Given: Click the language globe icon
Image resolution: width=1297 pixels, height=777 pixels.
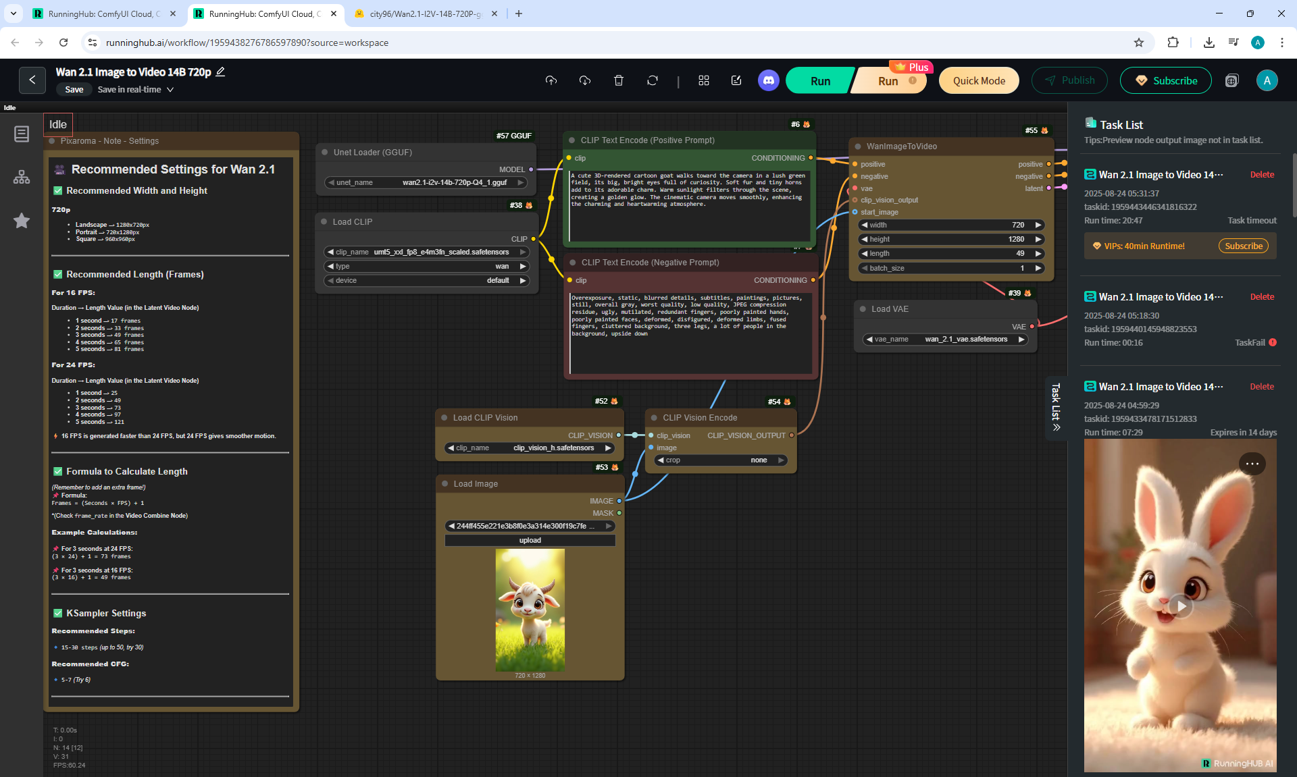Looking at the screenshot, I should (1231, 81).
